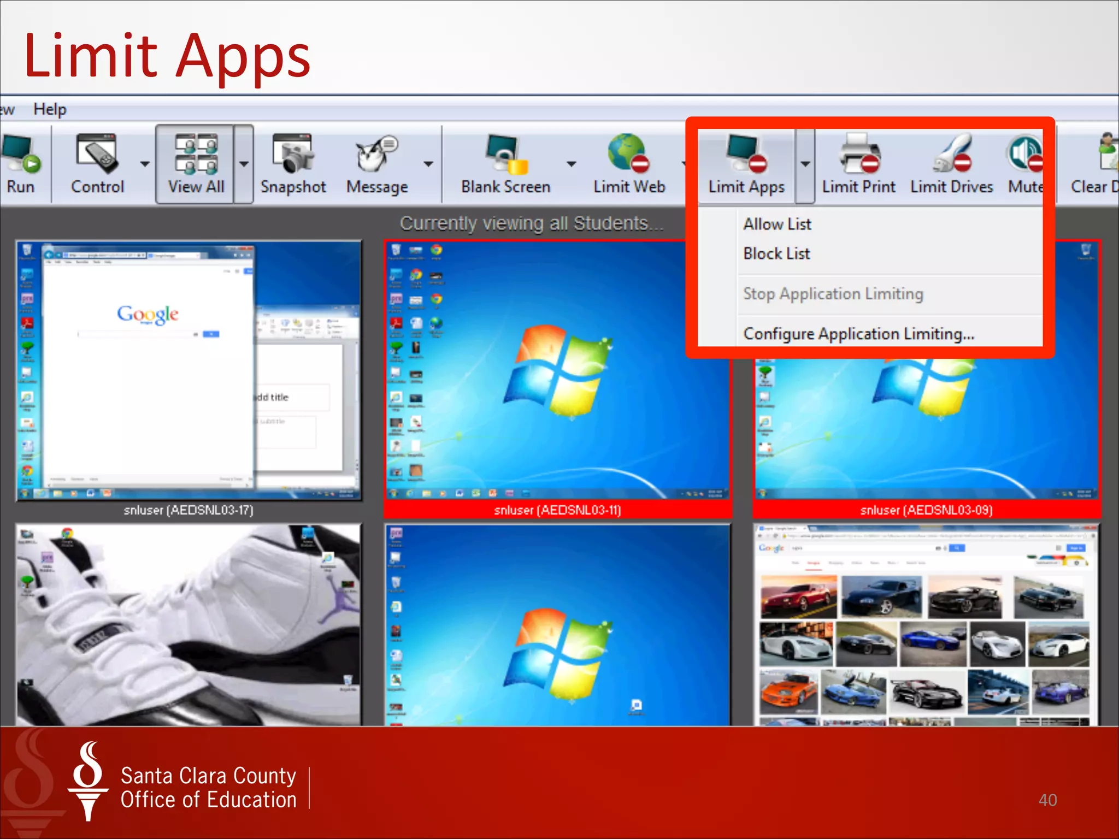The width and height of the screenshot is (1119, 839).
Task: Select the AEDSNL03-17 student thumbnail
Action: coord(189,370)
